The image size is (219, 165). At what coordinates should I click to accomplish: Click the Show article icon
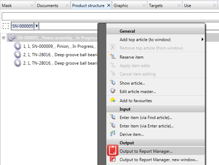pyautogui.click(x=113, y=82)
